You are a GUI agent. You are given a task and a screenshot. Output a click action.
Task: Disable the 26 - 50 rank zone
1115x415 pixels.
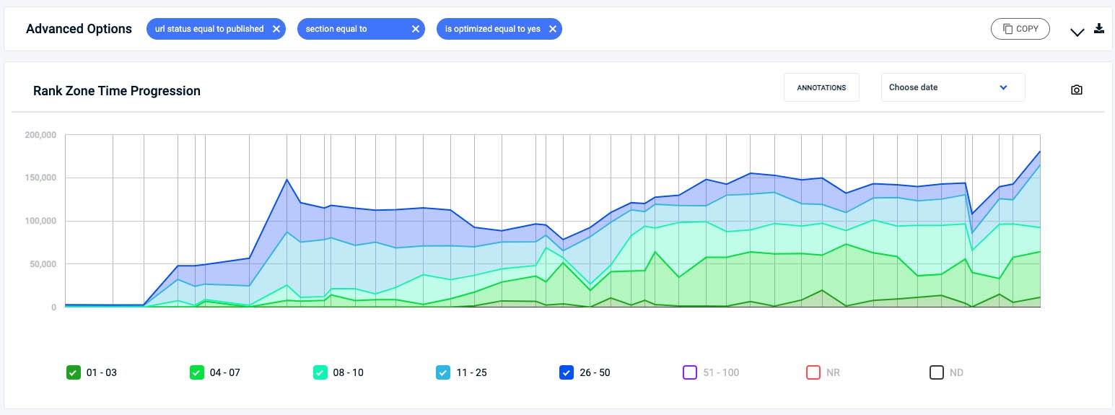567,372
